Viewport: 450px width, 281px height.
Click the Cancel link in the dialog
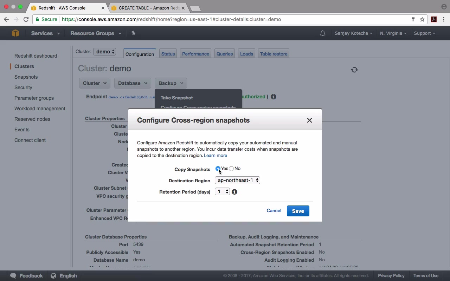[274, 210]
